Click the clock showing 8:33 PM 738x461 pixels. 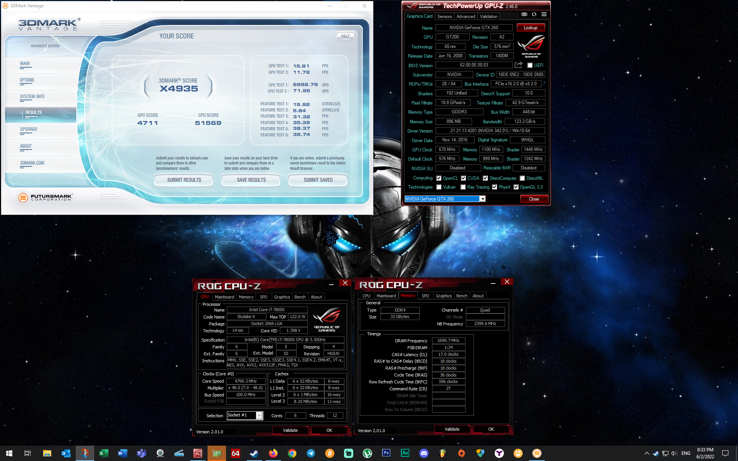(x=705, y=450)
